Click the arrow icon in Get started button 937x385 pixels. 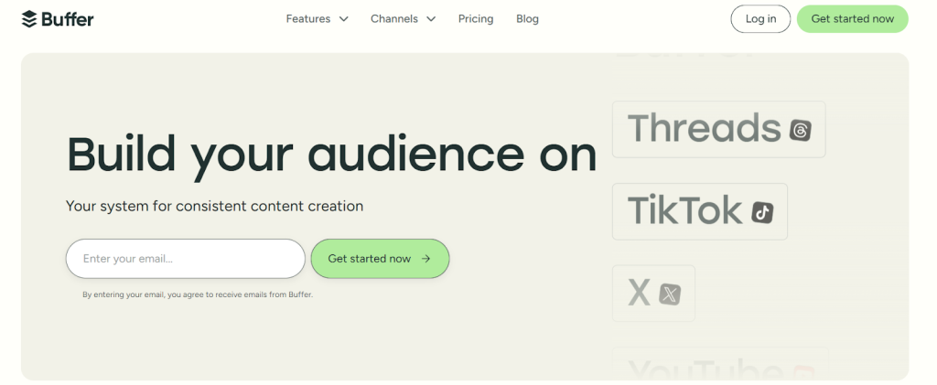(425, 259)
